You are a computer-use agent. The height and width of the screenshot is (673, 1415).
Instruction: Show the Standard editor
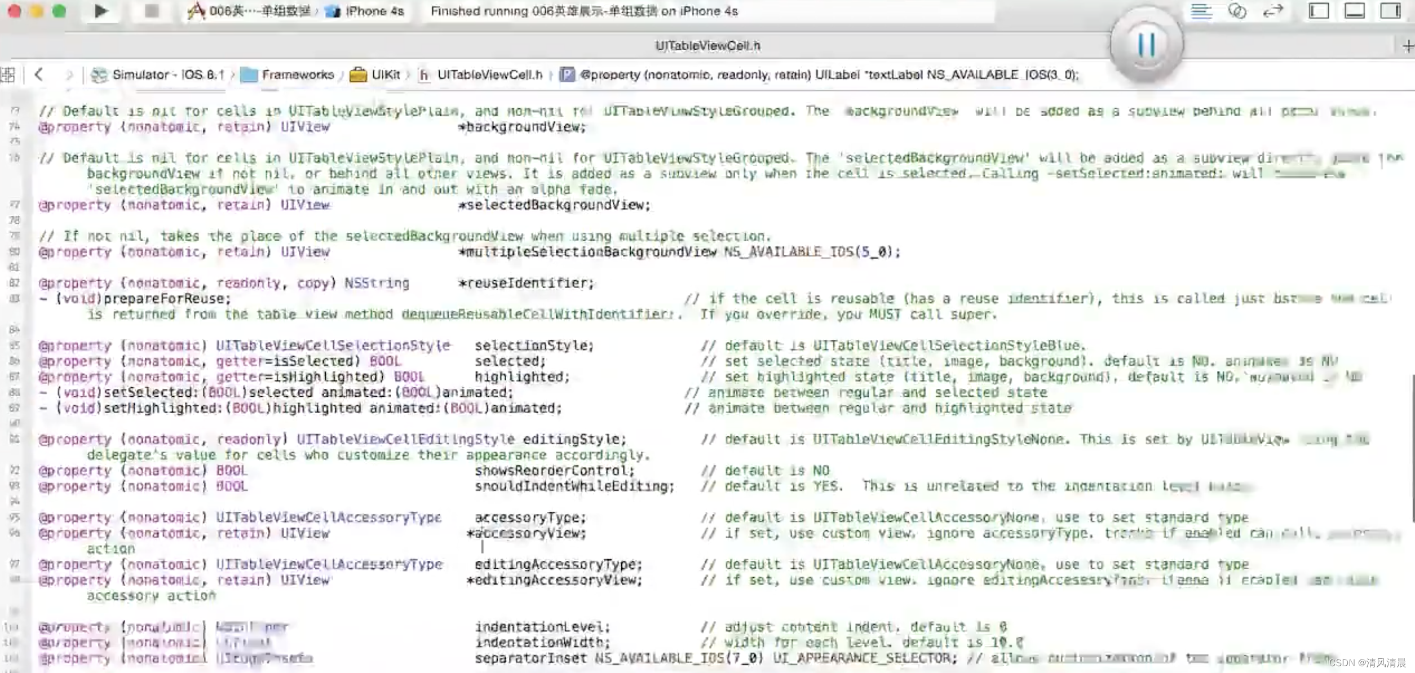click(1201, 11)
